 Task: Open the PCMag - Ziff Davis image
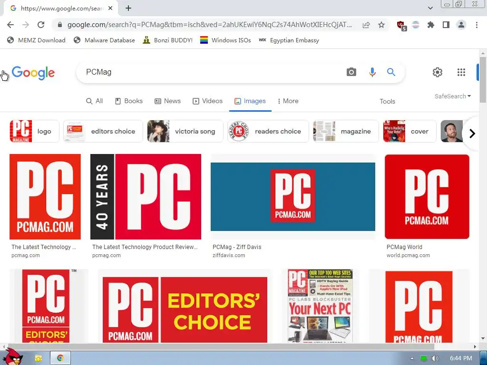point(293,197)
